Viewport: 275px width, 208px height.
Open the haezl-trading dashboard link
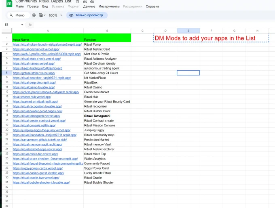[x=38, y=68]
